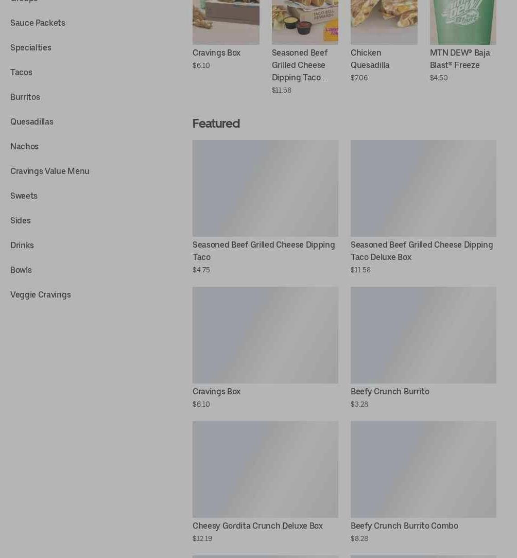Click the Chicken Quesadilla photo
Screen dimensions: 517x558
tap(384, 22)
